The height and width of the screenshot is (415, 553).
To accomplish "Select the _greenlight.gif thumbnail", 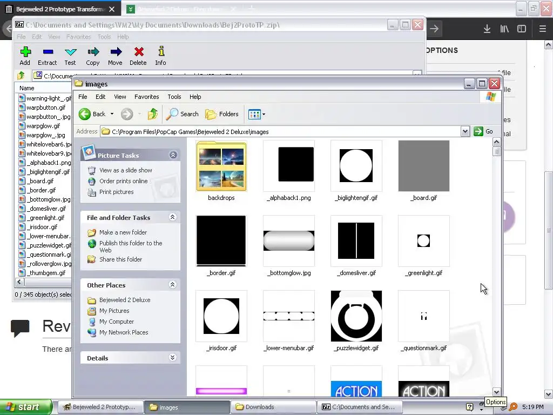I will click(424, 240).
